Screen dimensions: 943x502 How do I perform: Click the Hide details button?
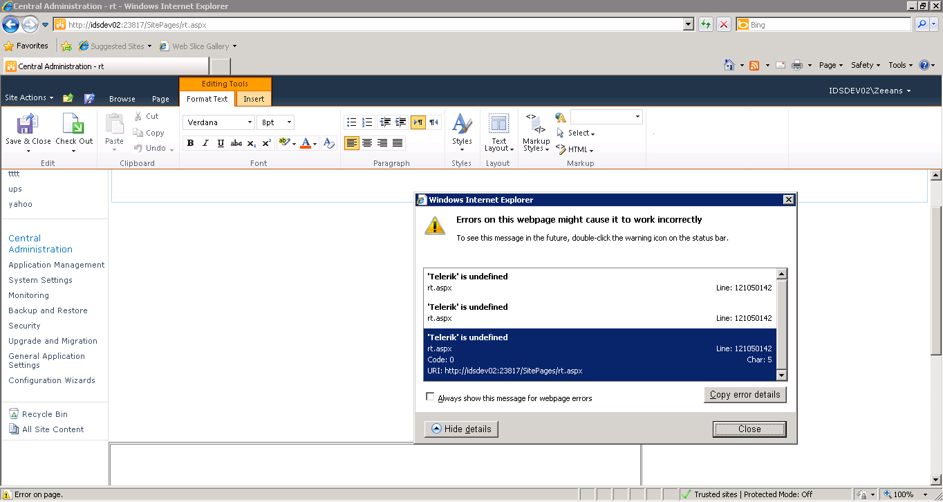(461, 429)
